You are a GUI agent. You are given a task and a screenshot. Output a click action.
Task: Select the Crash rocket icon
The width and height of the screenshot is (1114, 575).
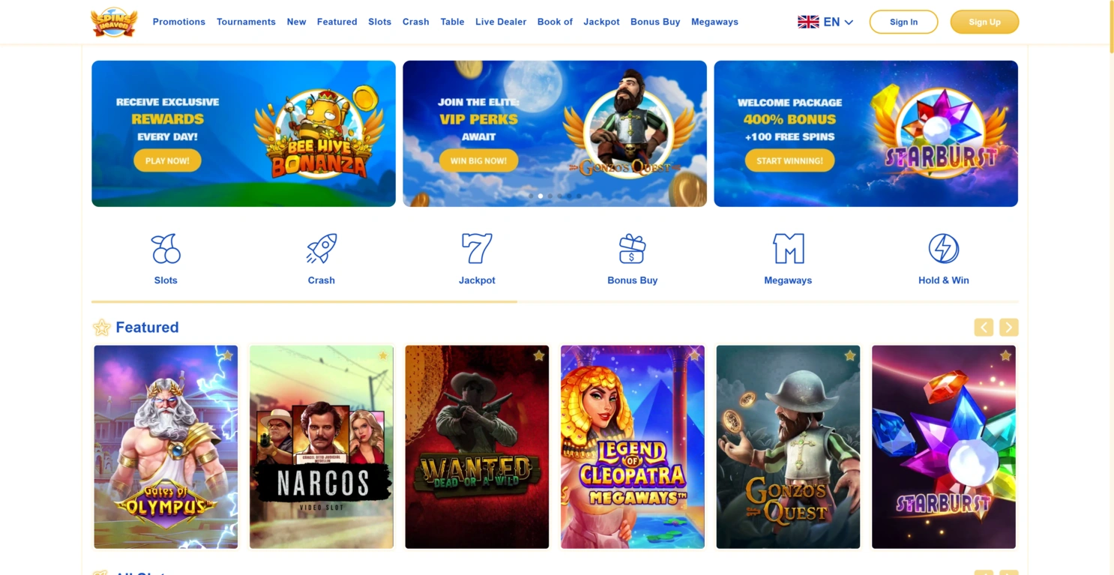322,248
